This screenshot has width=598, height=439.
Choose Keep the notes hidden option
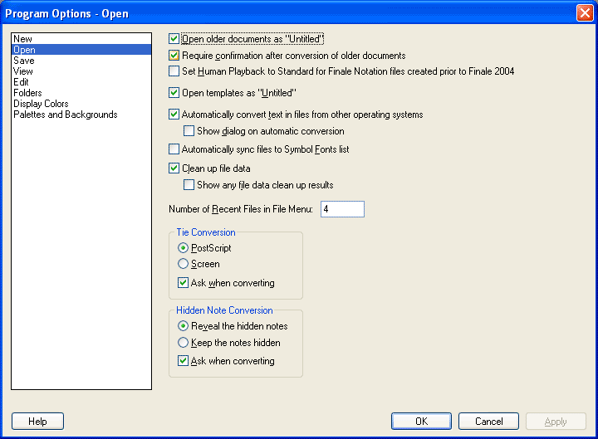[184, 343]
